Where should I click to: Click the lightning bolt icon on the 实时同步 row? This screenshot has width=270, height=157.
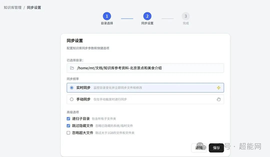tap(218, 88)
